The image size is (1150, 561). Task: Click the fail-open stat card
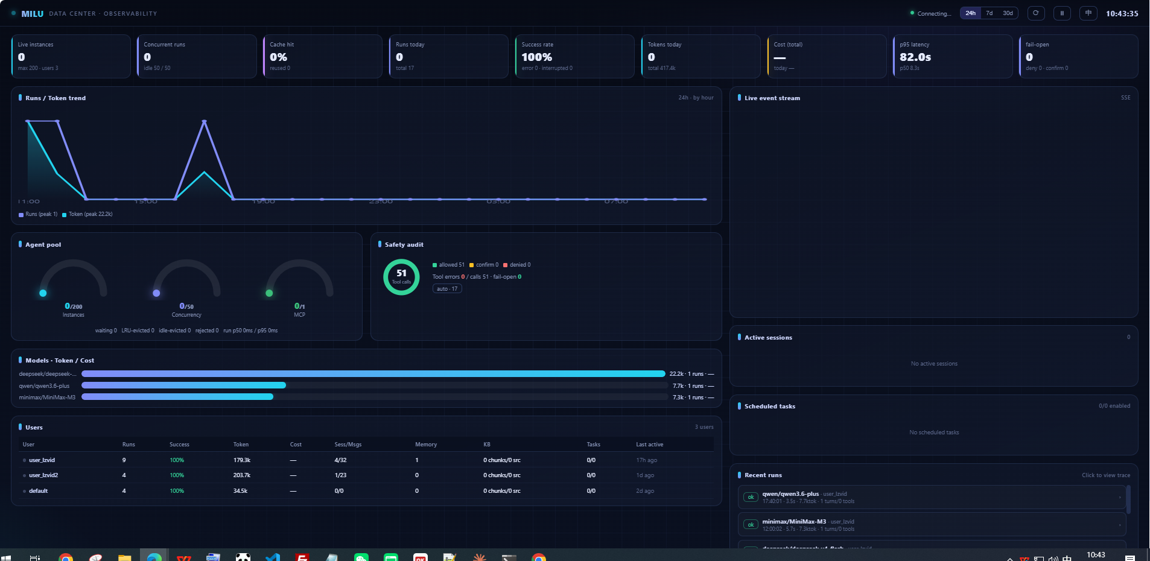1079,56
